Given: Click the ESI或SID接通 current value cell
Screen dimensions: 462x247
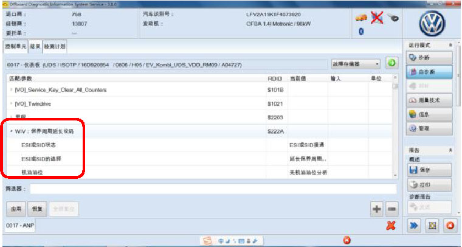Looking at the screenshot, I should click(308, 145).
